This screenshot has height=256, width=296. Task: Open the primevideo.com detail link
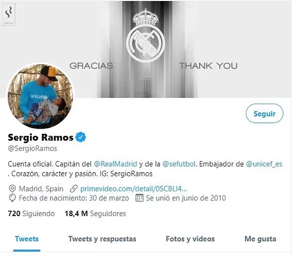click(x=133, y=189)
